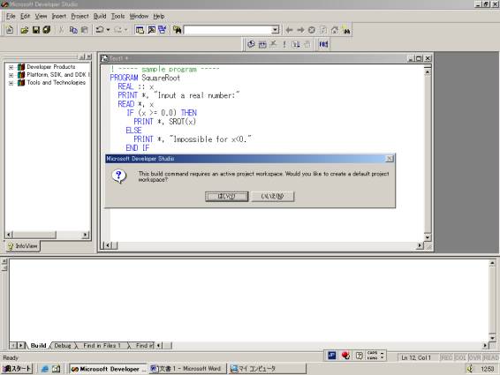This screenshot has height=375, width=500.
Task: Select the Build output tab
Action: click(x=38, y=345)
